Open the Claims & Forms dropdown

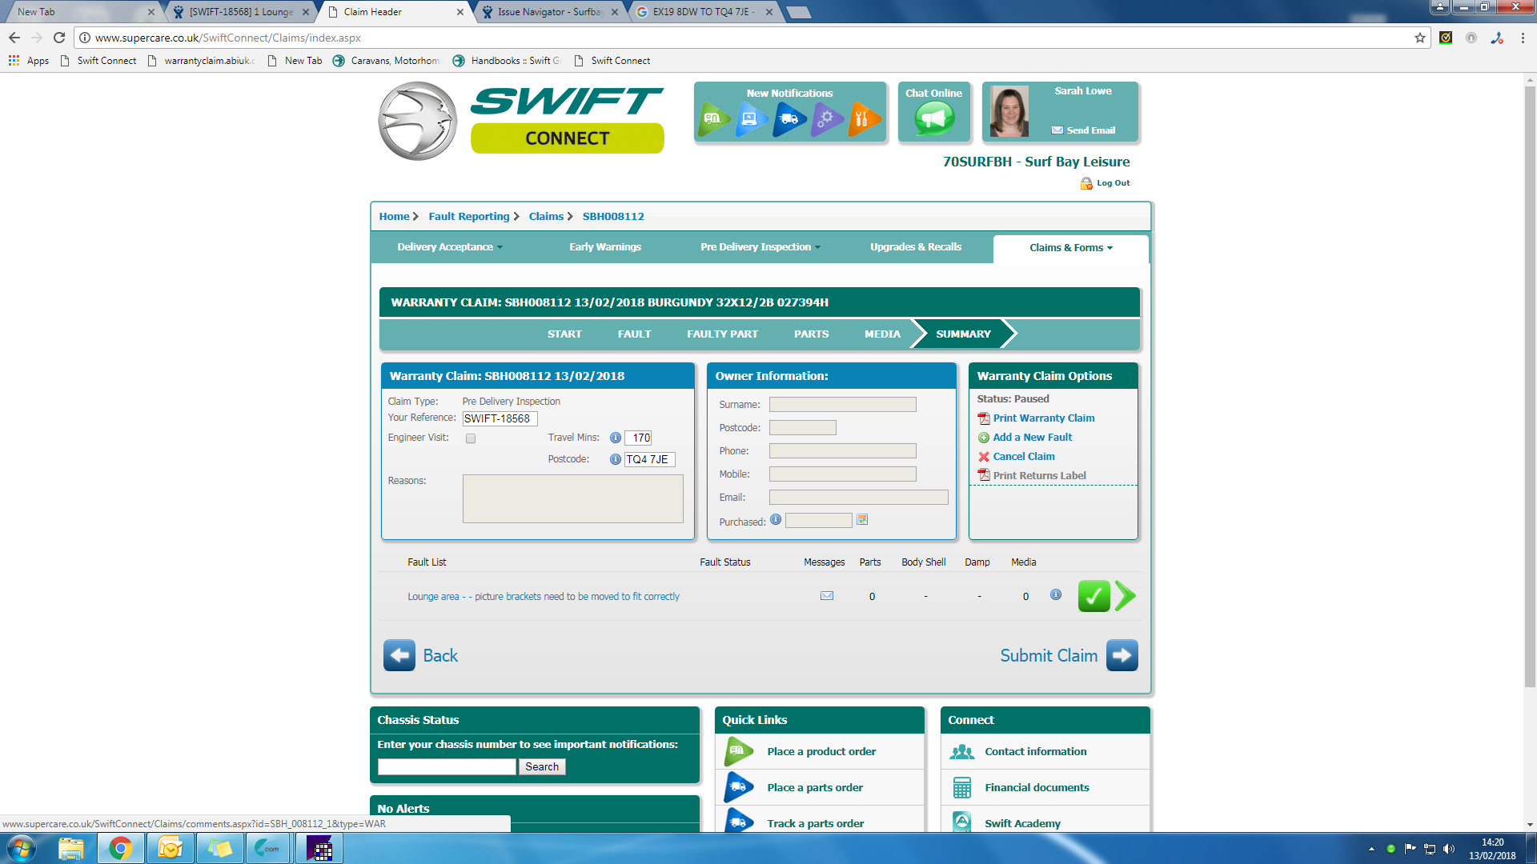tap(1070, 248)
